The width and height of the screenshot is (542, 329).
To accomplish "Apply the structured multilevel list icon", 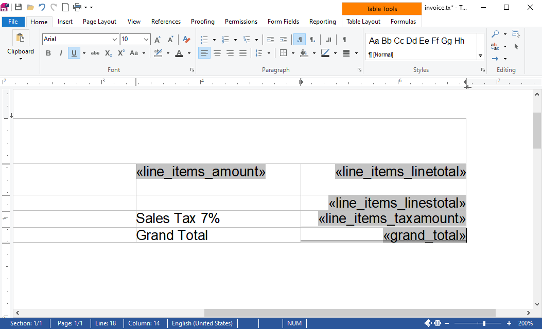I will 247,40.
